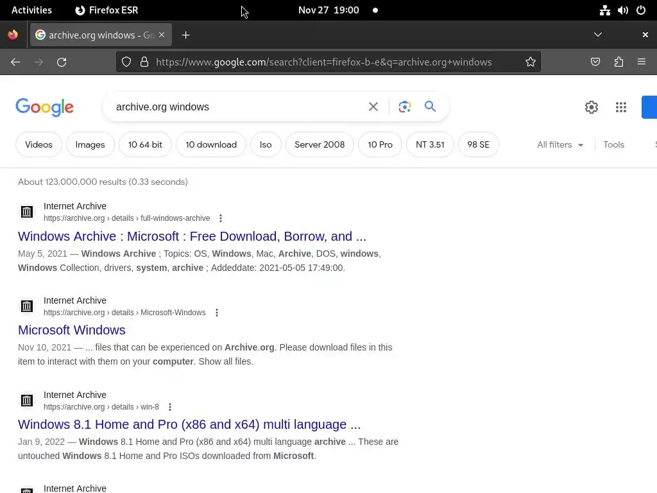Open the tracking protection shield icon
The image size is (657, 493).
[126, 62]
